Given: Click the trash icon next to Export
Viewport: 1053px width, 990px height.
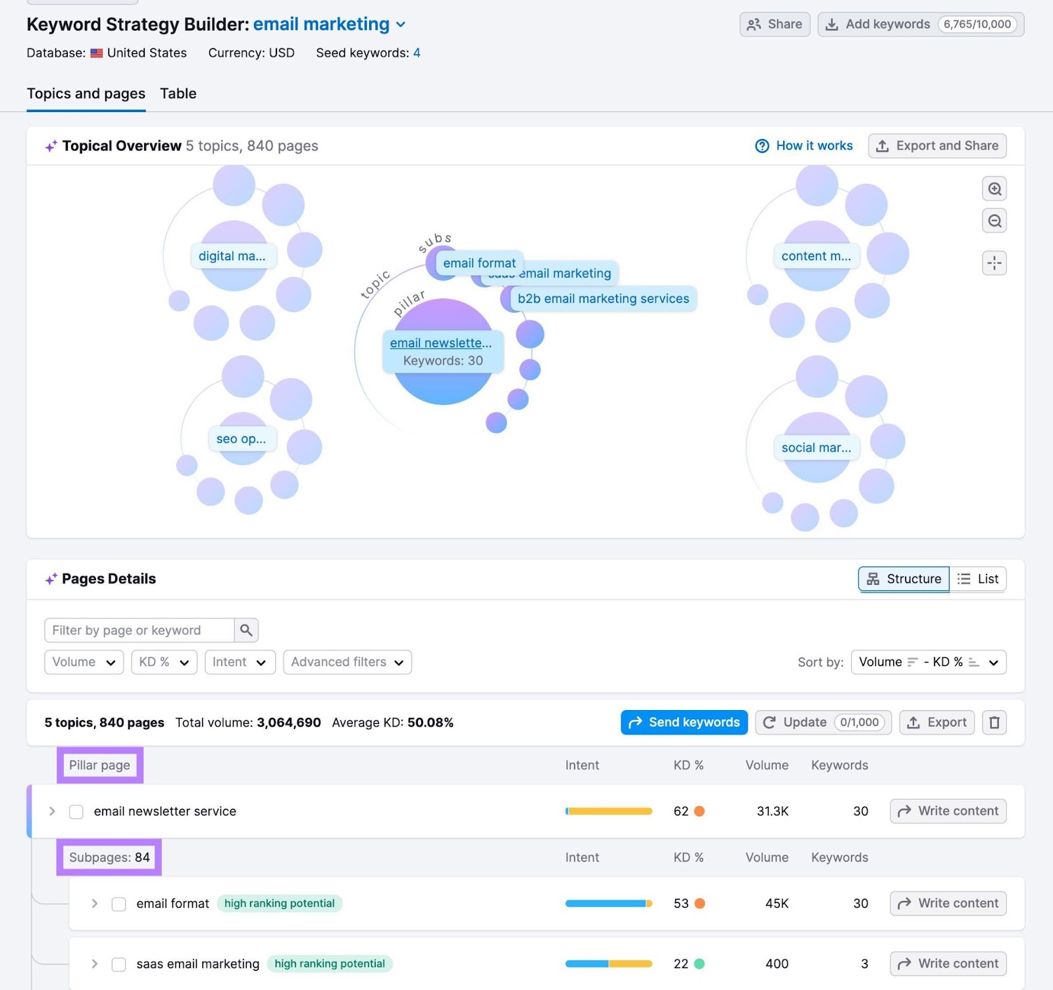Looking at the screenshot, I should click(x=994, y=722).
